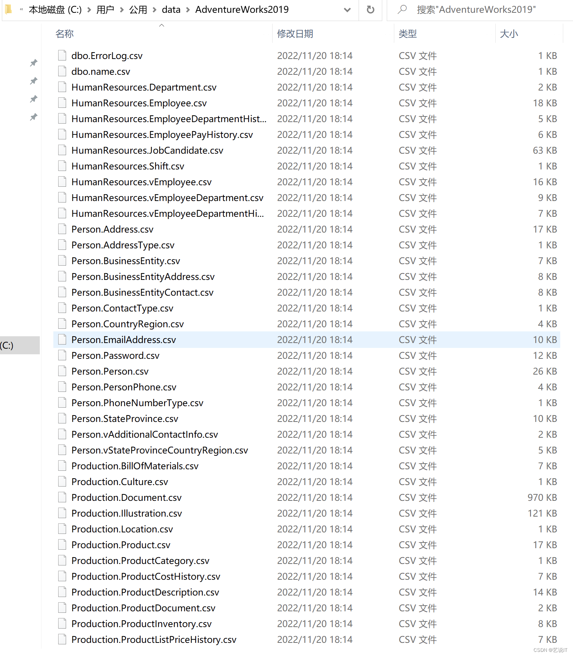
Task: Select the file name Person.vStateProvinceCountryRegion.csv
Action: 160,450
